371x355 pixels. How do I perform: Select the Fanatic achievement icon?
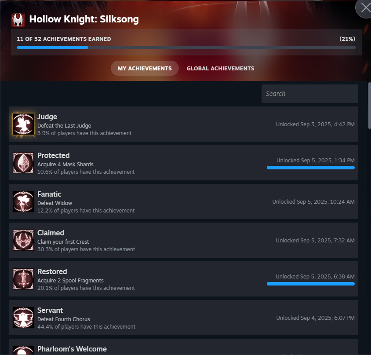pyautogui.click(x=23, y=201)
